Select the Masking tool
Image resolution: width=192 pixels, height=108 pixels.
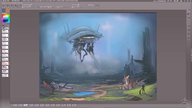click(x=5, y=75)
